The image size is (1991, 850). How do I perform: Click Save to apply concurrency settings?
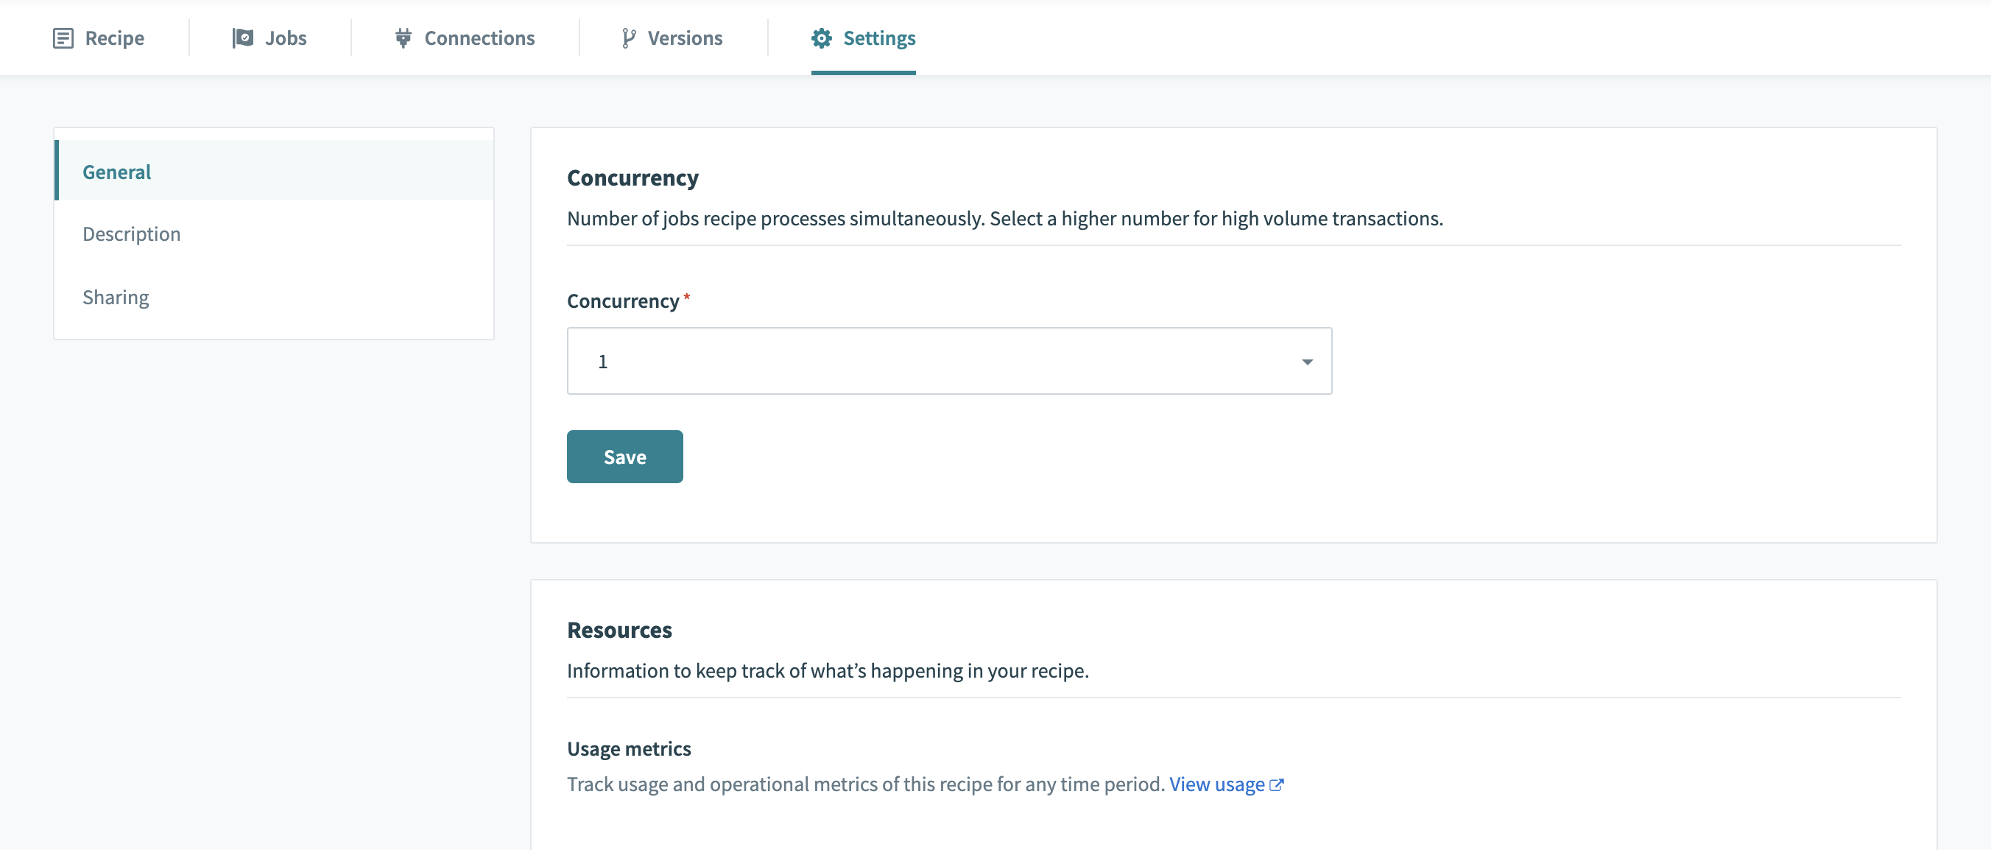point(624,455)
